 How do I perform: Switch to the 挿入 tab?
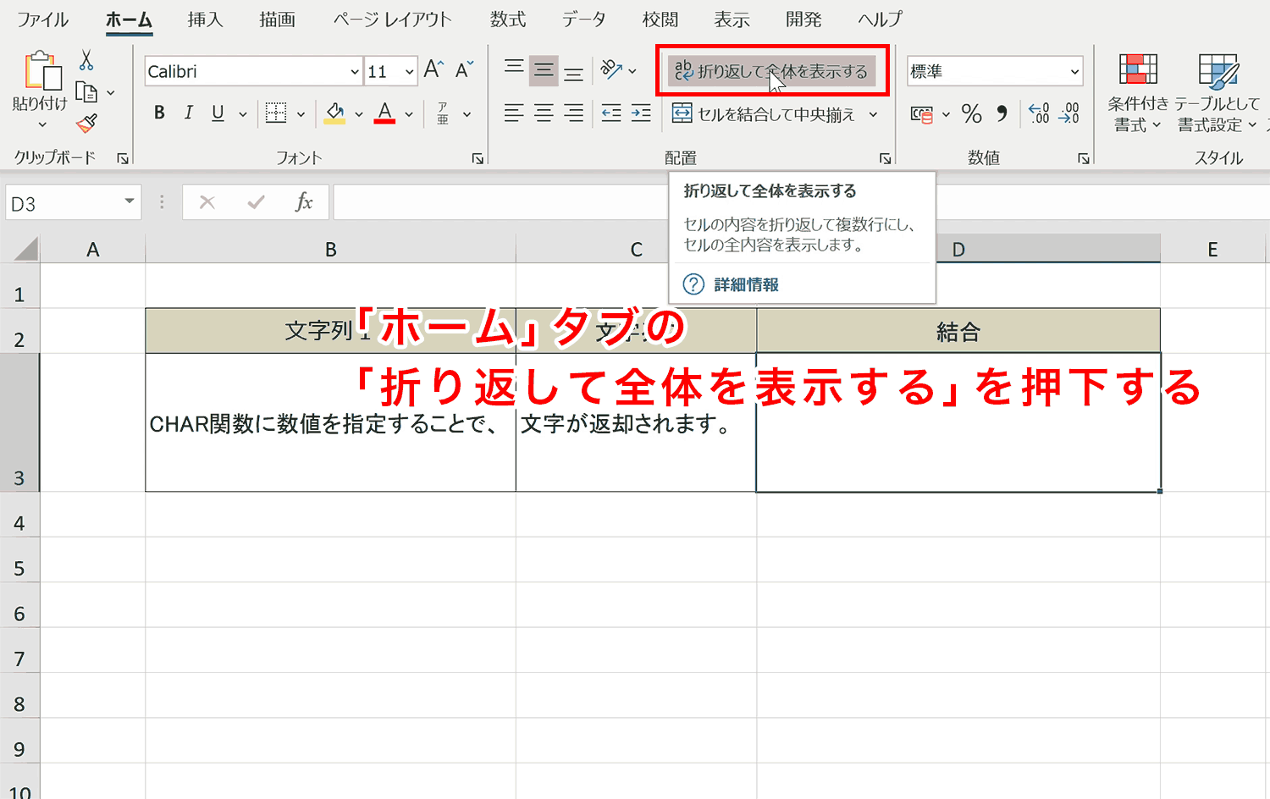205,19
